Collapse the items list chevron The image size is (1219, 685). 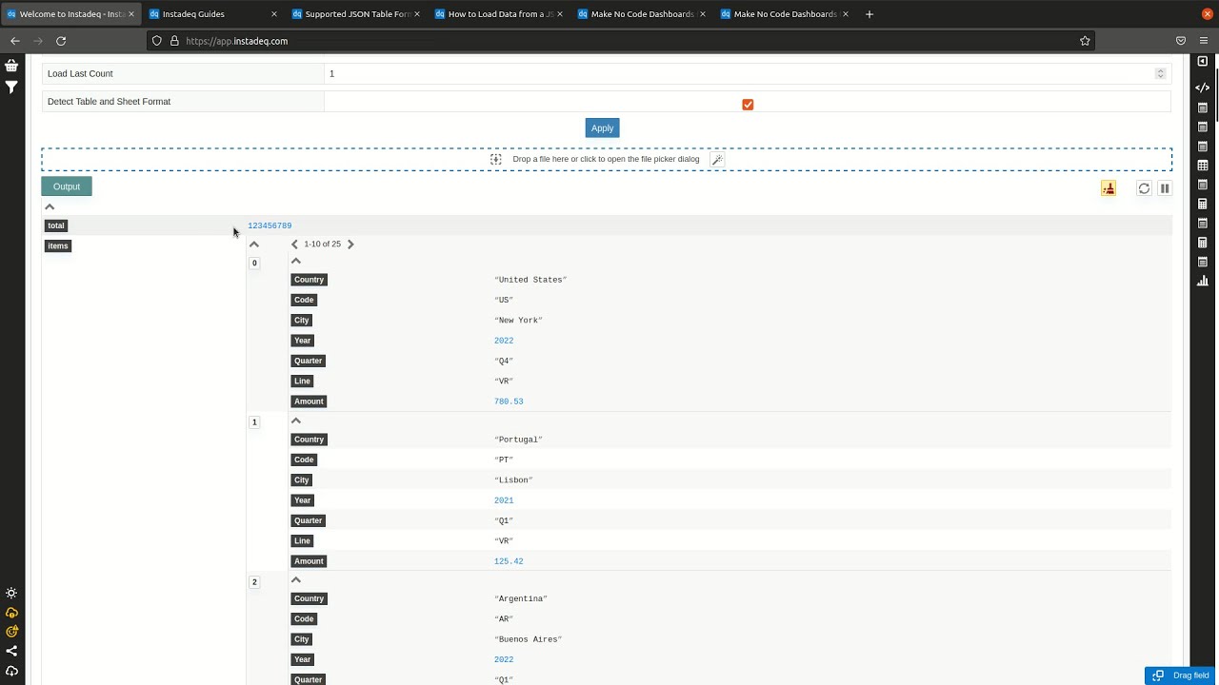[254, 245]
